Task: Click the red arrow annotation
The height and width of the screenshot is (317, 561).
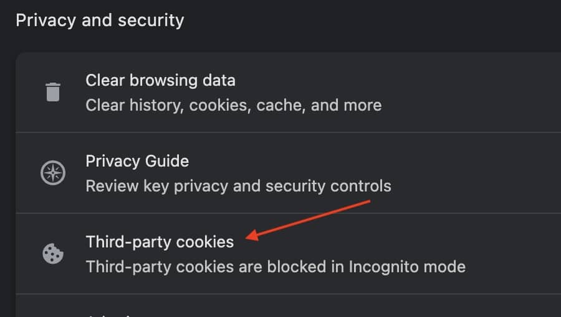Action: click(x=310, y=219)
